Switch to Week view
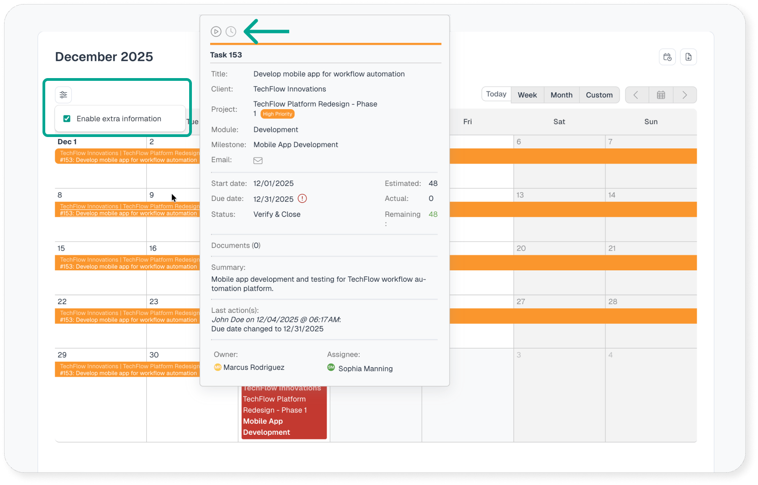758x485 pixels. (527, 95)
